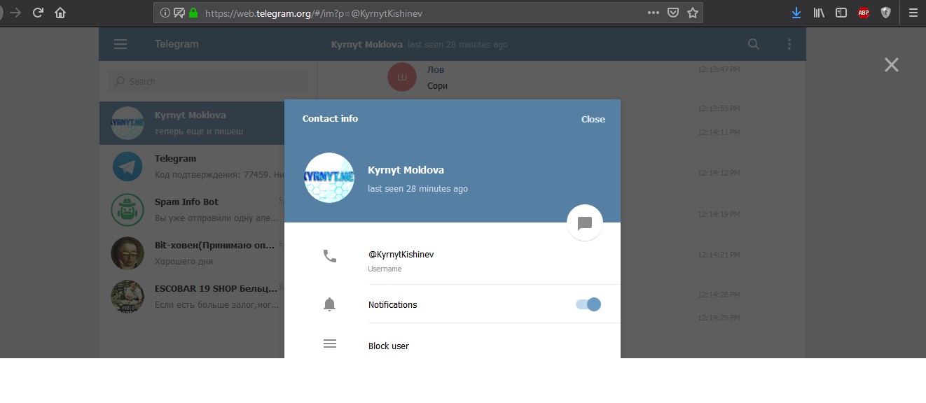Open page actions three-dot menu in address bar

coord(653,13)
